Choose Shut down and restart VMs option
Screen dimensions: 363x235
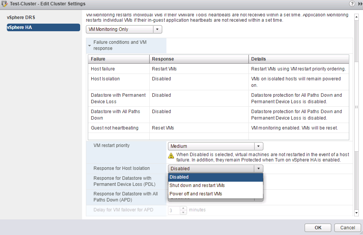tap(216, 185)
